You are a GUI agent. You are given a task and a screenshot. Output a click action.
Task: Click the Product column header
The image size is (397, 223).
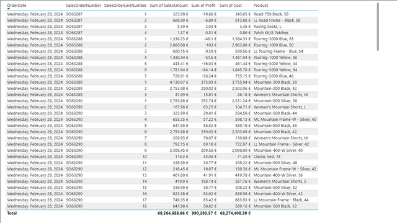pos(261,6)
